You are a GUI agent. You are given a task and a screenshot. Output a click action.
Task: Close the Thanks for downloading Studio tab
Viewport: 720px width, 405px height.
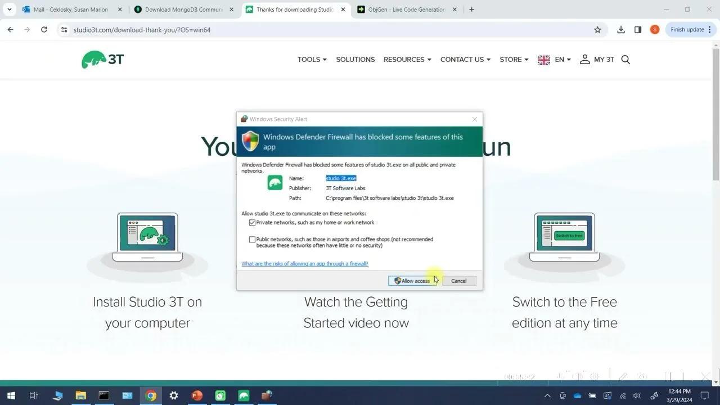(x=343, y=10)
